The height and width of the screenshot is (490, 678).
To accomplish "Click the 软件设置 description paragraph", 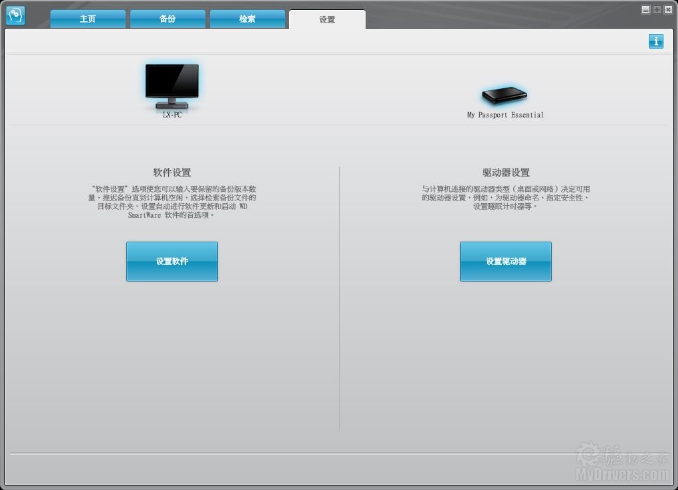I will (172, 202).
